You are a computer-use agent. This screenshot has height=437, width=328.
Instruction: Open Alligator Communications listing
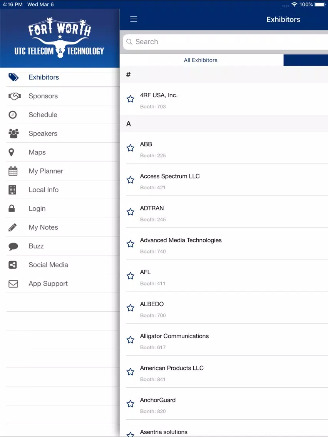(224, 340)
